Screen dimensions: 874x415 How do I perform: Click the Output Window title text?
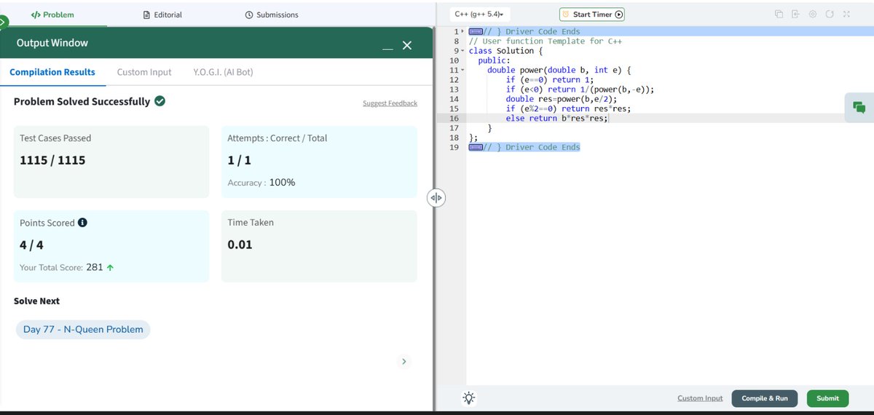pyautogui.click(x=52, y=43)
